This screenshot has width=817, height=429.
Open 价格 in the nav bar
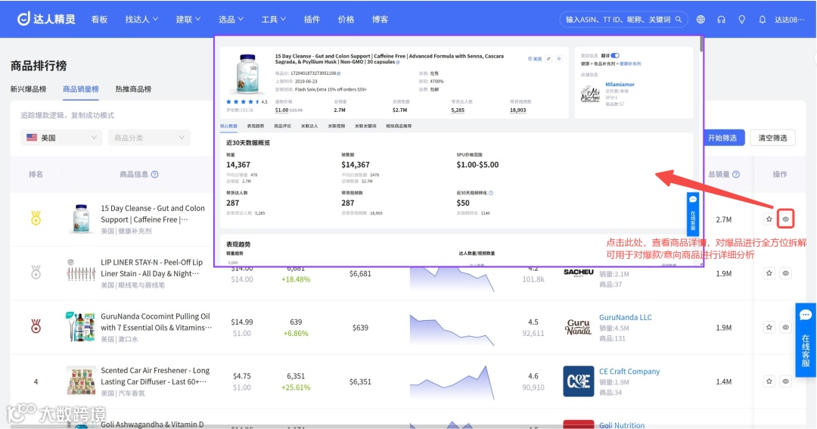tap(346, 19)
